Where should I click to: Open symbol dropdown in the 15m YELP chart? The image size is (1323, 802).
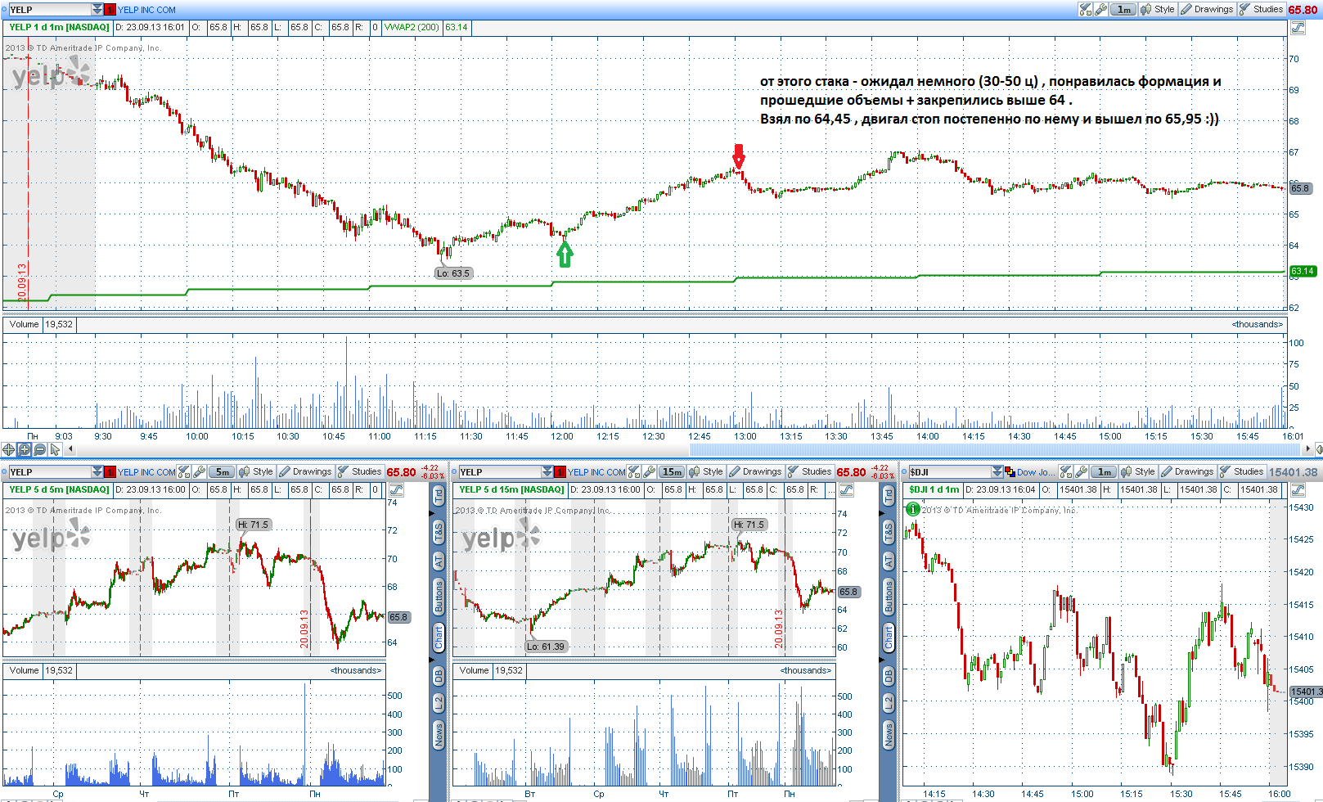[547, 472]
